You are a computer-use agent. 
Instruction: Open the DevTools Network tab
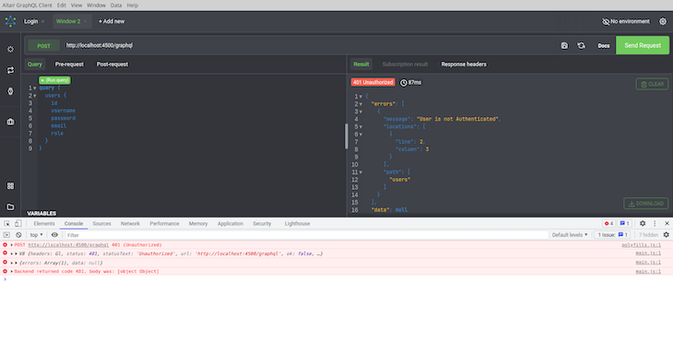click(x=130, y=224)
